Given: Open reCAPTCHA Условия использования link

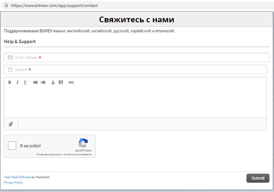Looking at the screenshot, I should point(78,155).
